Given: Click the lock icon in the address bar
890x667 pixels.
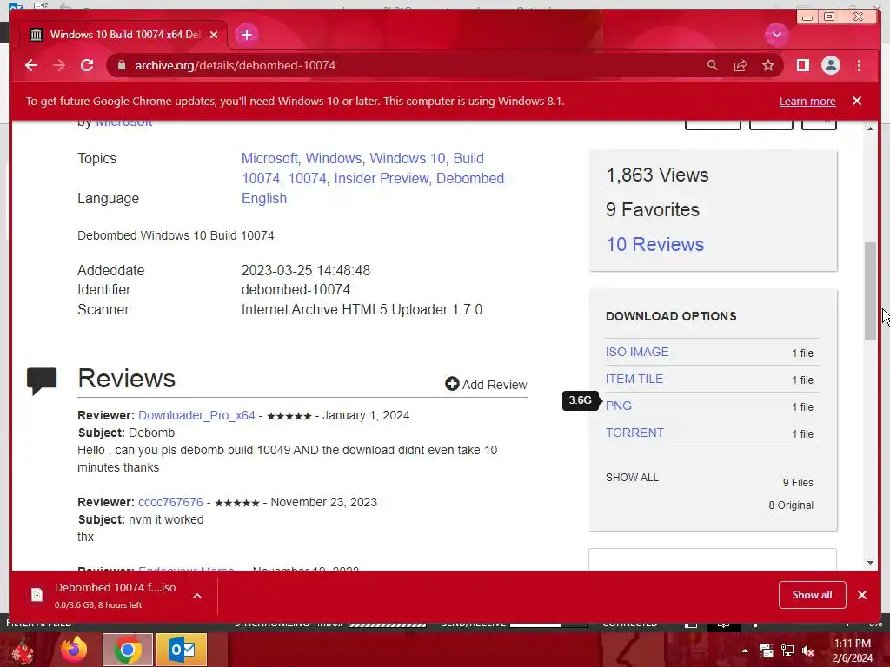Looking at the screenshot, I should coord(121,65).
